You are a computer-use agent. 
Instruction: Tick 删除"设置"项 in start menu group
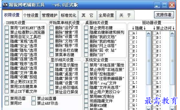(x=51, y=37)
